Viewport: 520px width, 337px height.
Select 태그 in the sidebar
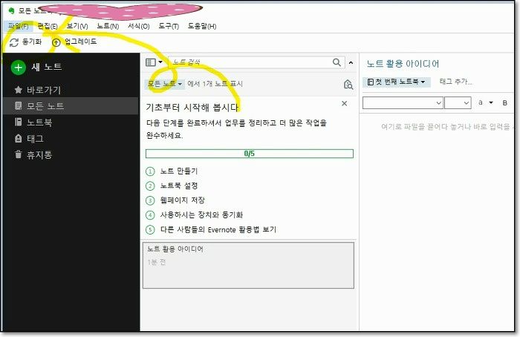(x=35, y=138)
